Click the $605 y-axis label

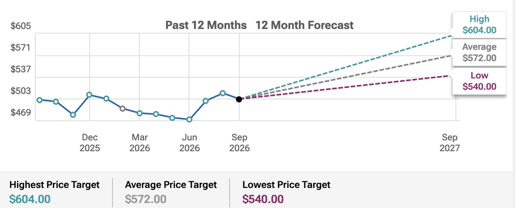[21, 26]
